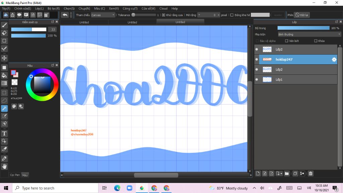Open Windows Start menu
Viewport: 343px width, 193px height.
tap(6, 188)
